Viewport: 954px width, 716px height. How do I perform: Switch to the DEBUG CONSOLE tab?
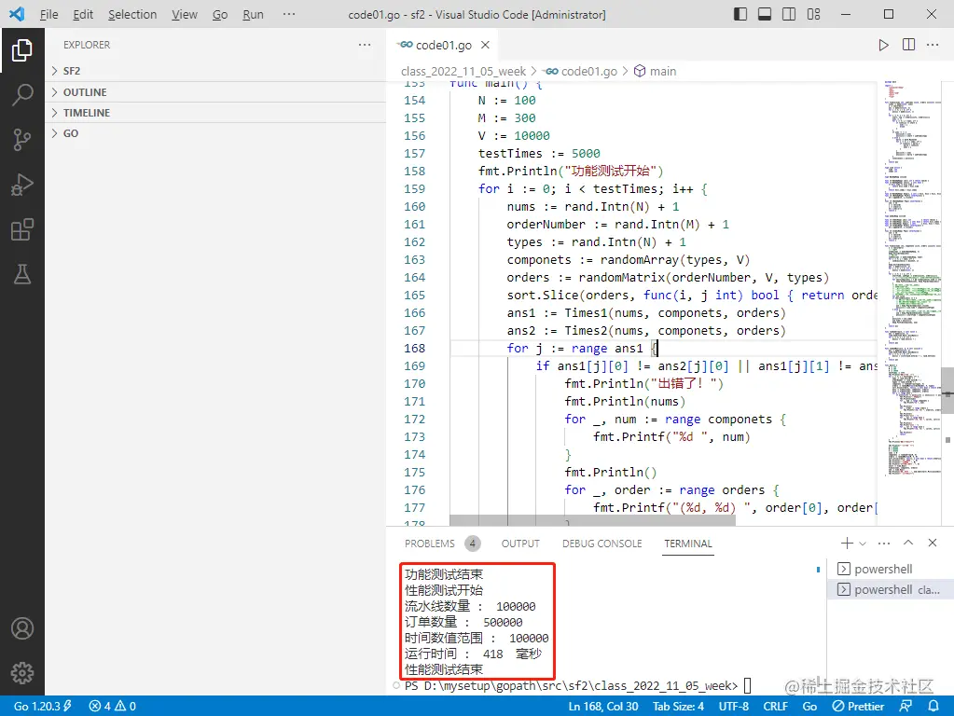coord(601,544)
